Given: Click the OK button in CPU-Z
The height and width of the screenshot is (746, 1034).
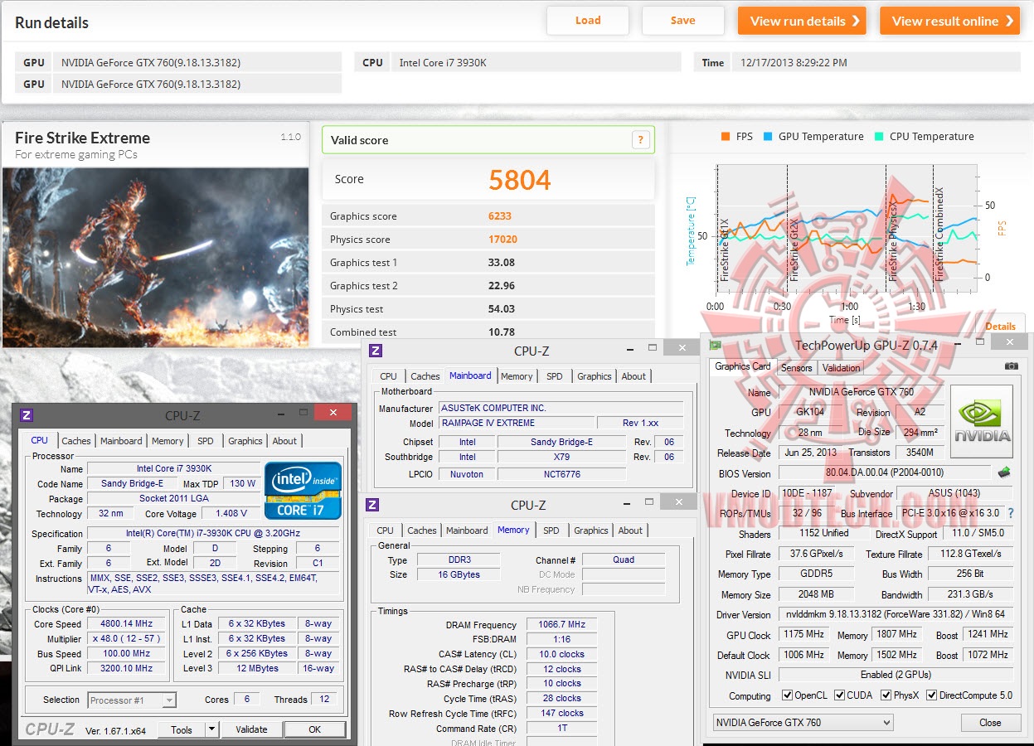Looking at the screenshot, I should point(314,729).
